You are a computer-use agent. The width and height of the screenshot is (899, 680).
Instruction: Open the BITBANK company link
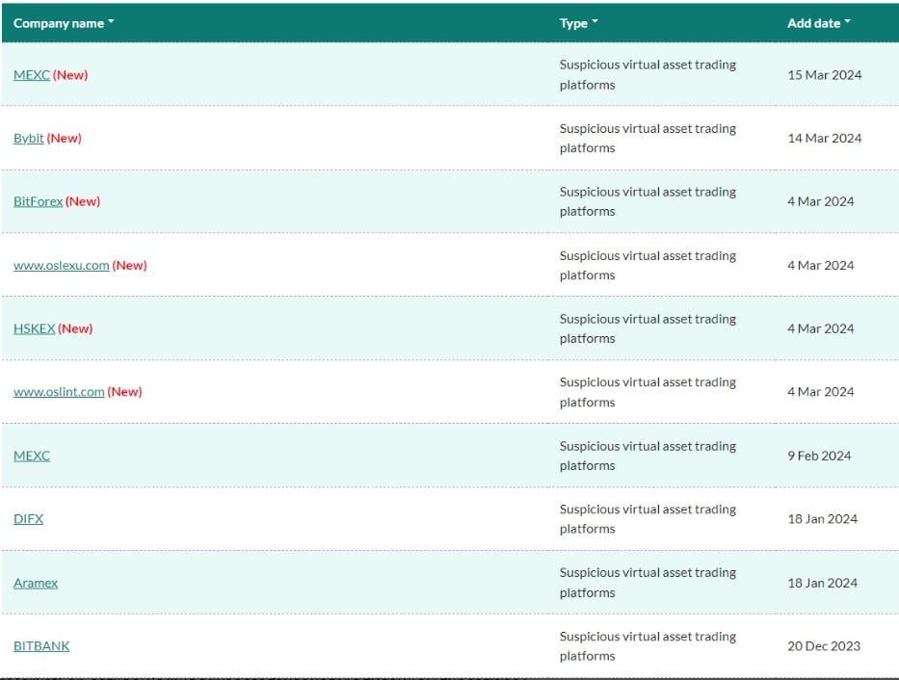coord(41,646)
